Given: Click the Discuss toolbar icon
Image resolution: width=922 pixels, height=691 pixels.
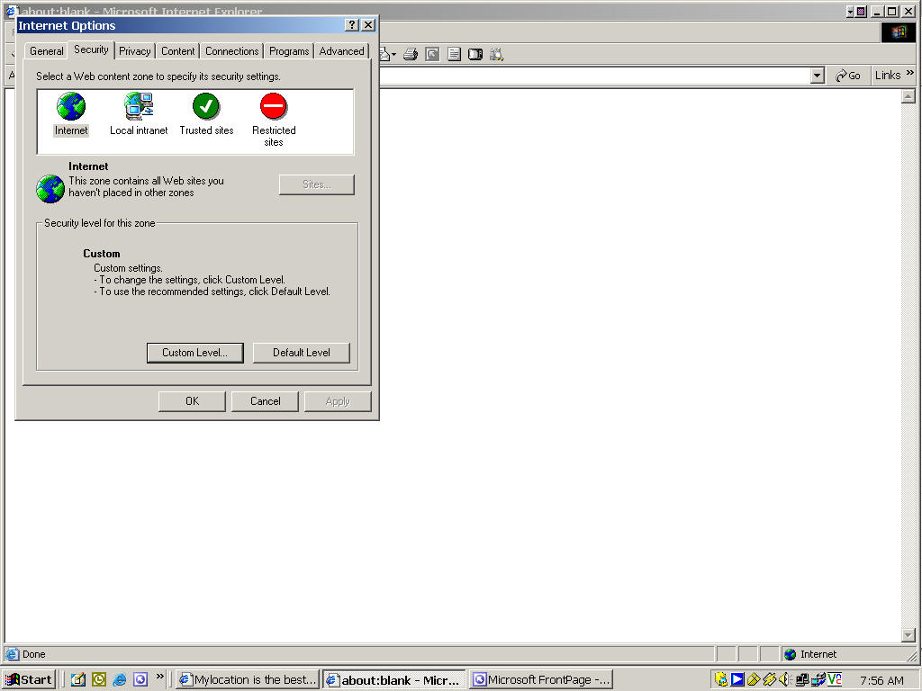Looking at the screenshot, I should (454, 55).
